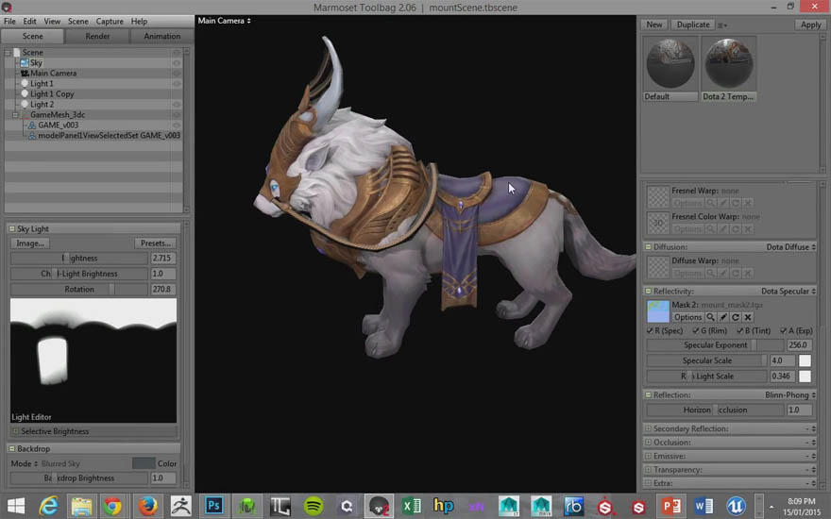Toggle visibility eye for Light 2
The width and height of the screenshot is (831, 519).
pos(176,104)
